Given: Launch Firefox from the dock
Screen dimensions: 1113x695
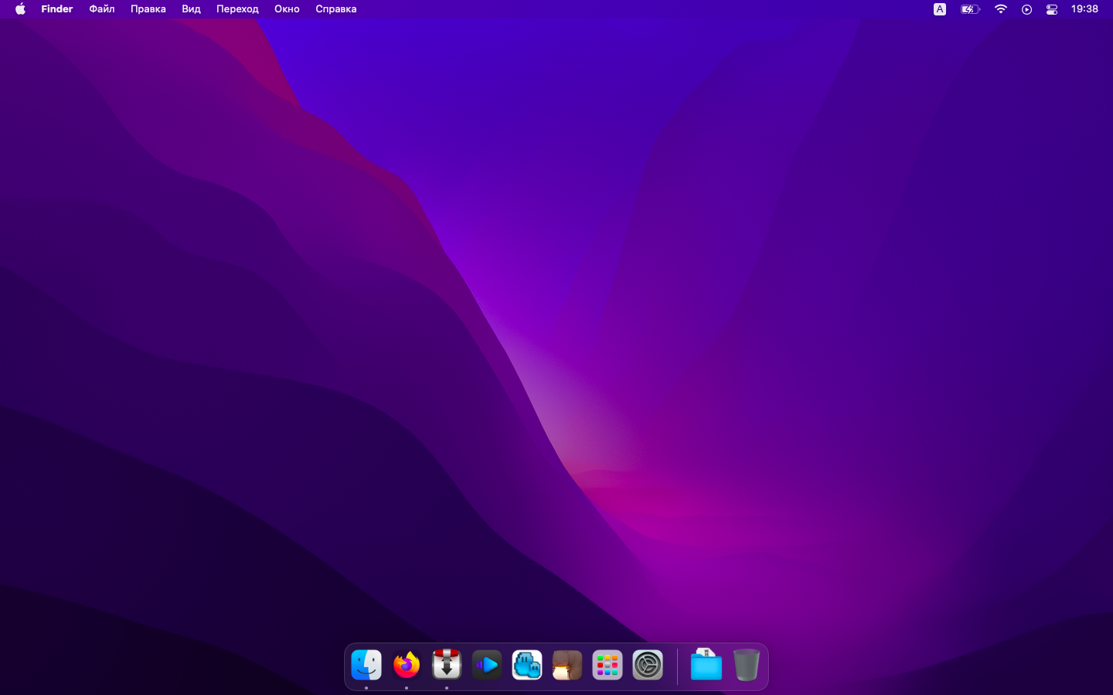Looking at the screenshot, I should coord(407,665).
